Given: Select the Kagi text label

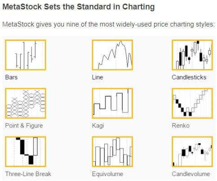Looking at the screenshot, I should [98, 126].
